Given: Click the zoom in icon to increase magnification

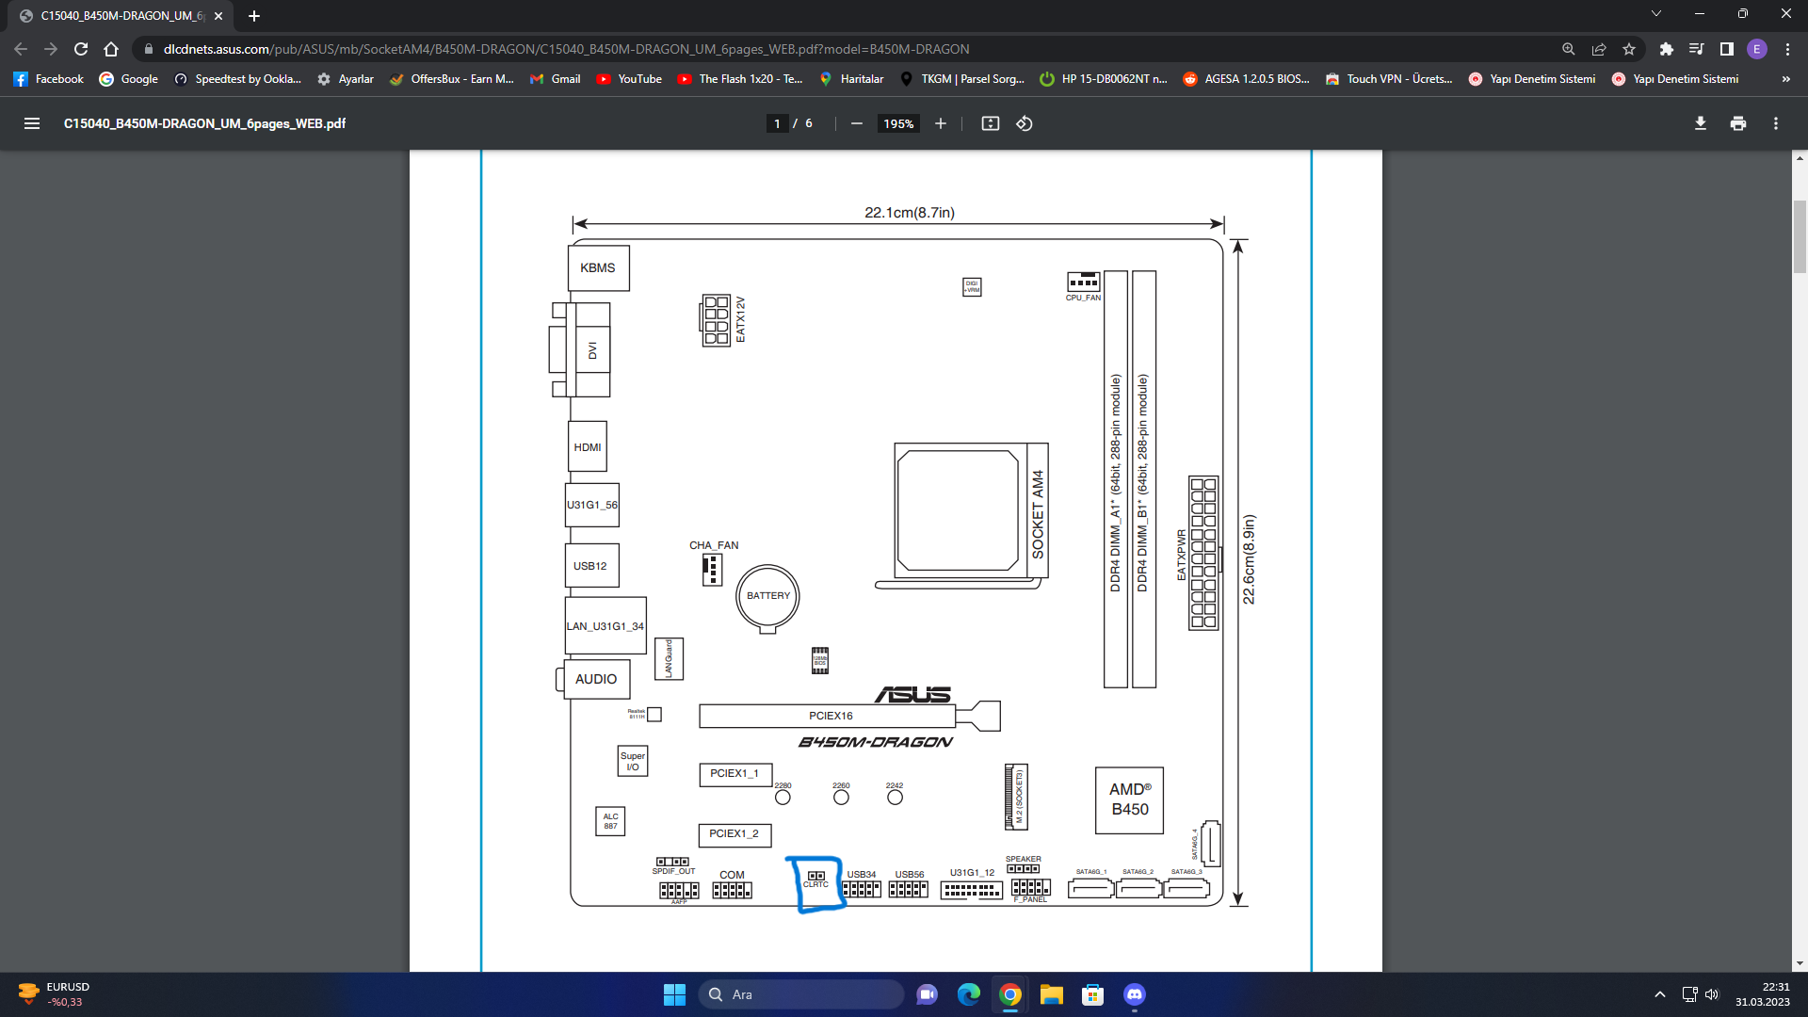Looking at the screenshot, I should [x=940, y=123].
